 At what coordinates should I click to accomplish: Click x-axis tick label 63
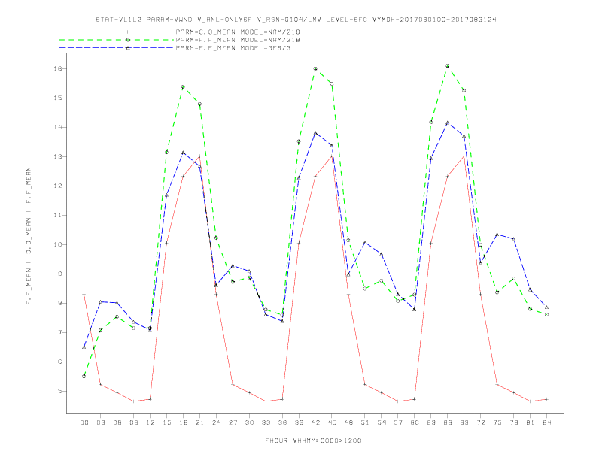[x=431, y=422]
